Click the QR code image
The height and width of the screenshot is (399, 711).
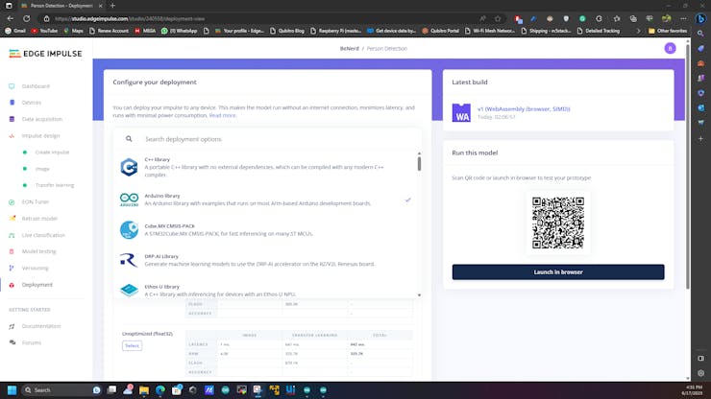[x=557, y=223]
